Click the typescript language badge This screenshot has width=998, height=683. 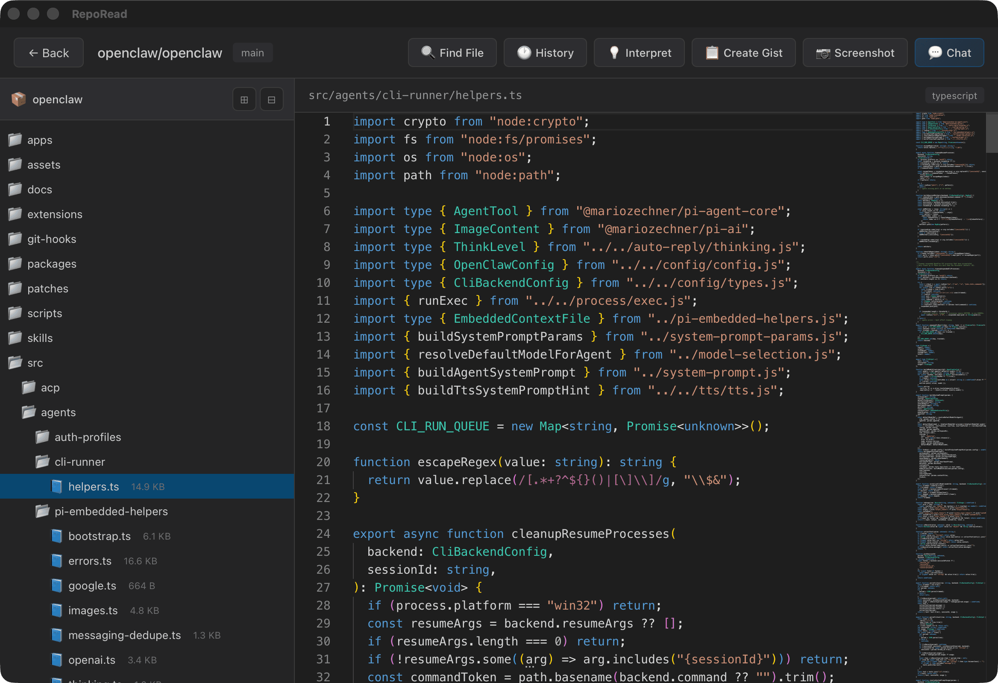[954, 95]
